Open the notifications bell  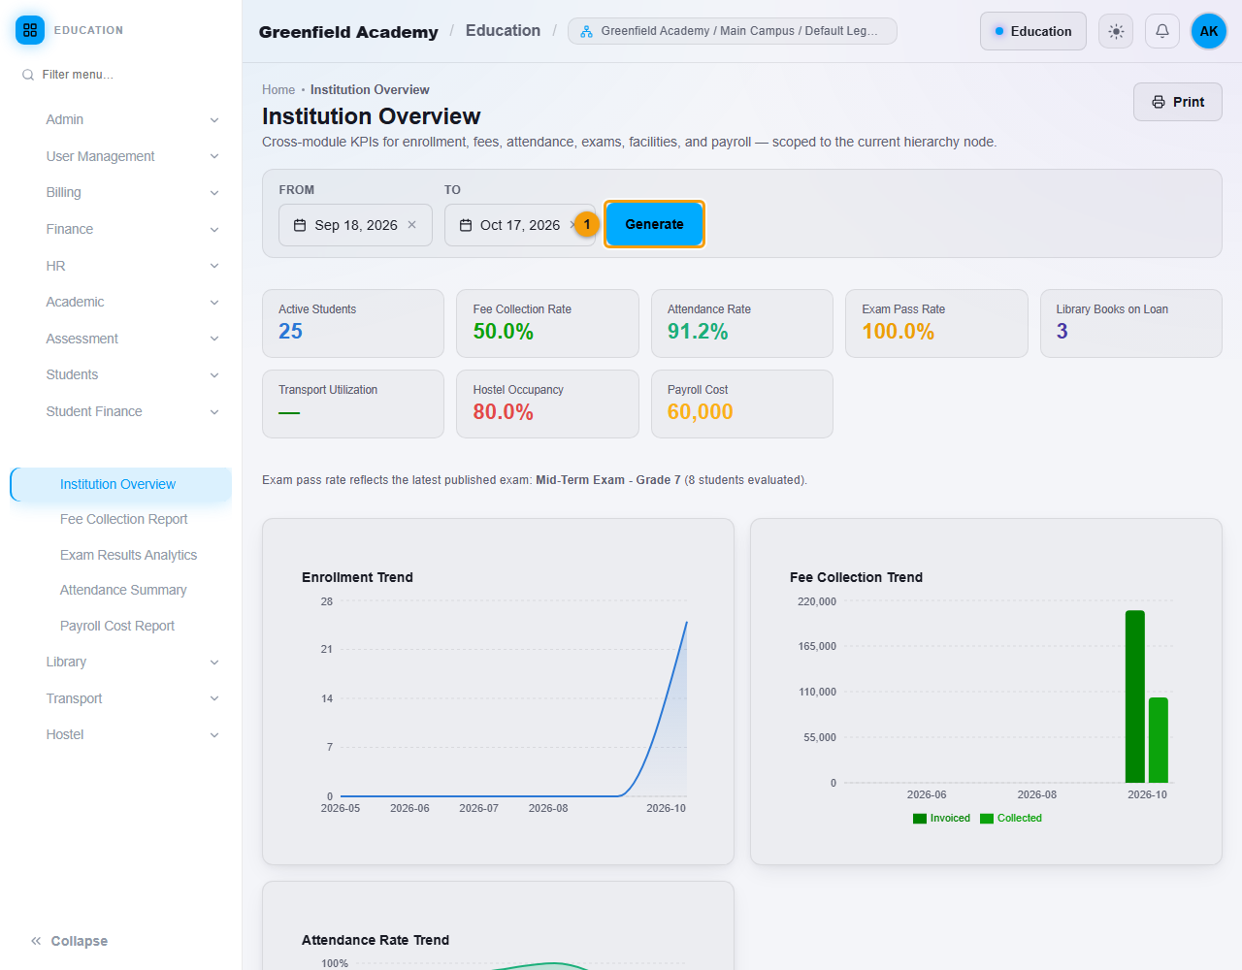(1162, 31)
